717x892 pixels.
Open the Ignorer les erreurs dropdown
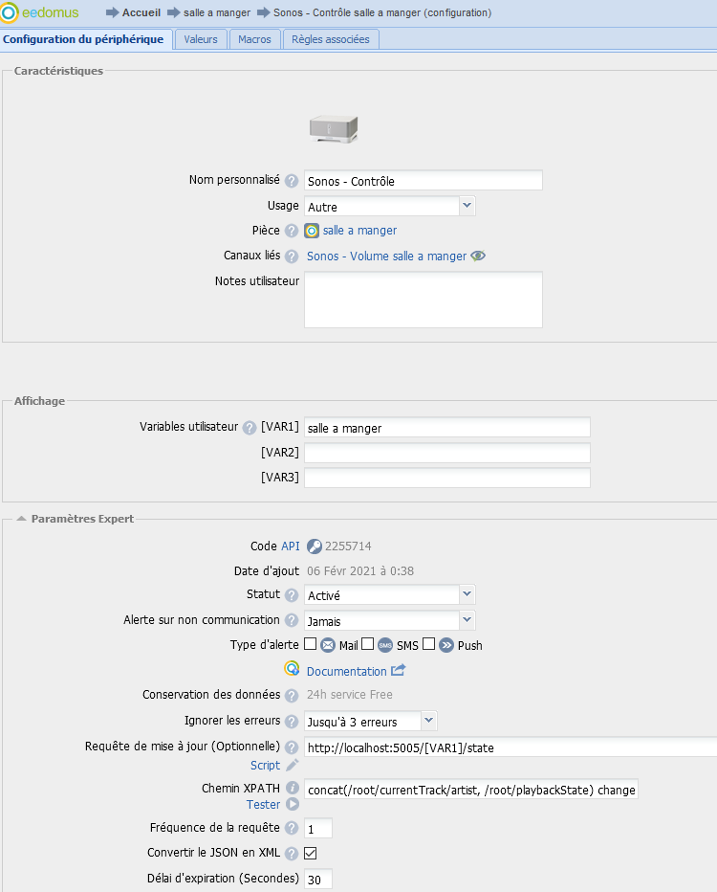coord(370,721)
